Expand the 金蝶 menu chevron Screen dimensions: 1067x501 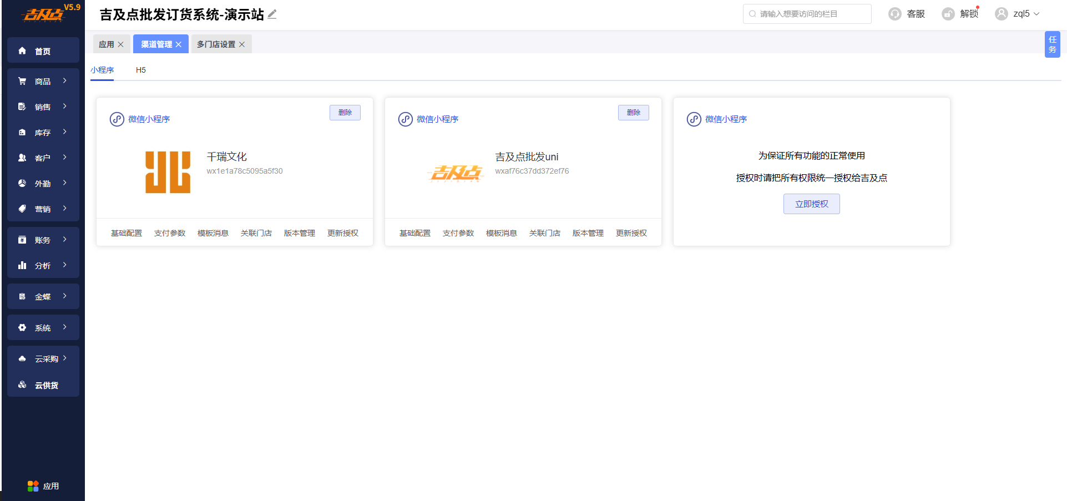[65, 296]
